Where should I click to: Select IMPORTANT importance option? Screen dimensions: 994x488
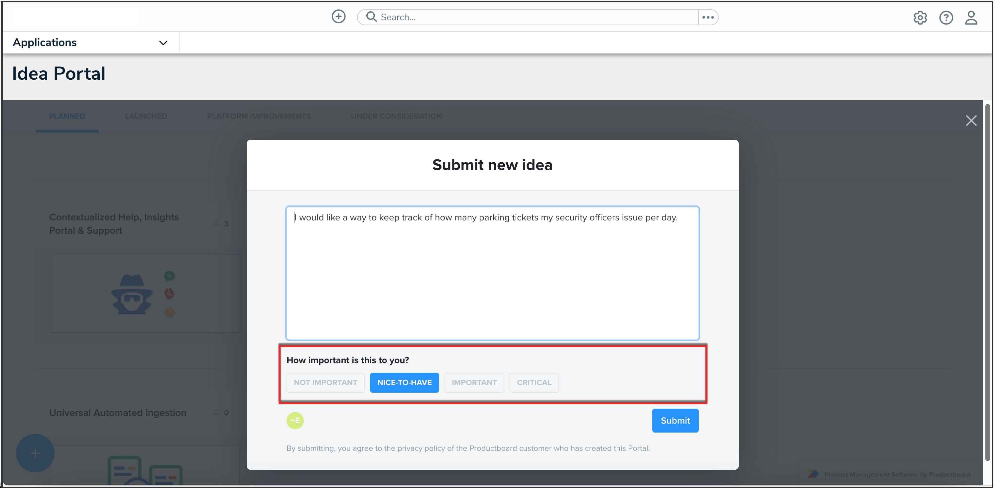click(474, 382)
